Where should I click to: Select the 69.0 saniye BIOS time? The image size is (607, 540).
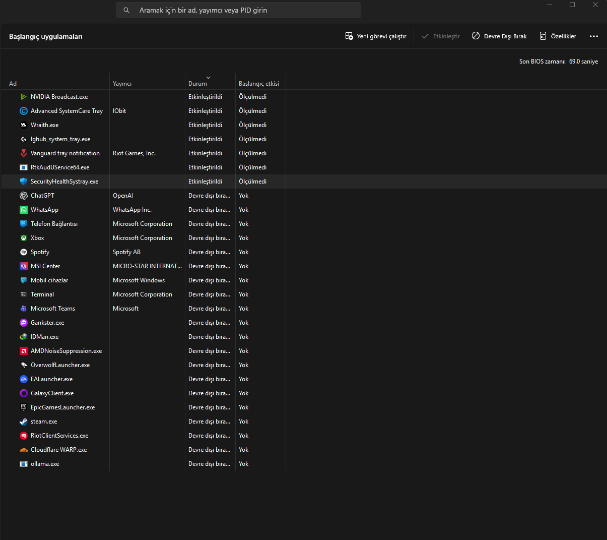point(583,62)
